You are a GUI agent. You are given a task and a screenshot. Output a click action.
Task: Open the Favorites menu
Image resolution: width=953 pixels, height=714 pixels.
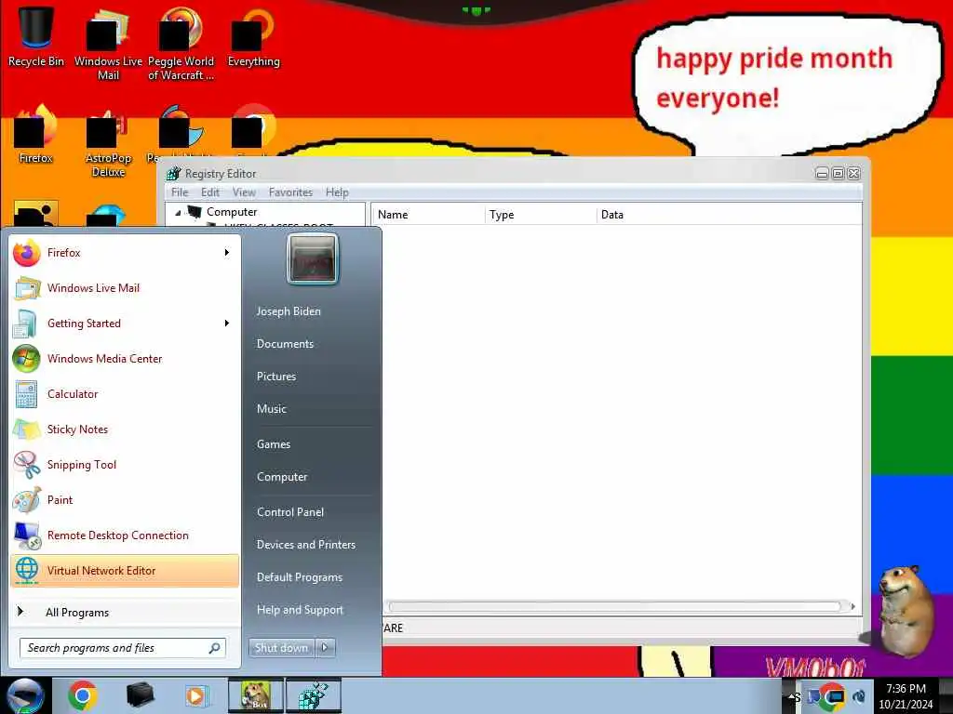pos(290,192)
